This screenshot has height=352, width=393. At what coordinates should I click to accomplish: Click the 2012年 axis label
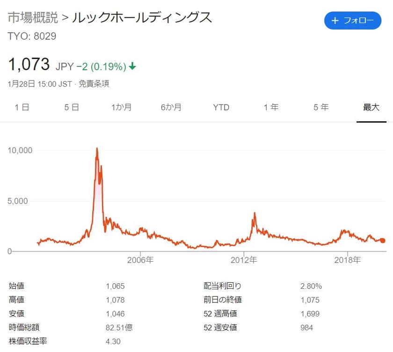click(x=244, y=260)
